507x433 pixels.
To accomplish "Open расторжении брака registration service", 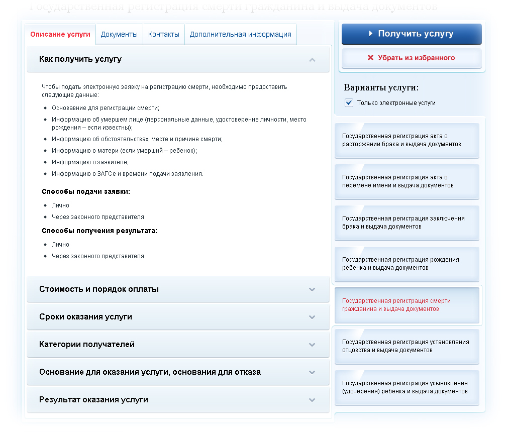I will (x=407, y=140).
